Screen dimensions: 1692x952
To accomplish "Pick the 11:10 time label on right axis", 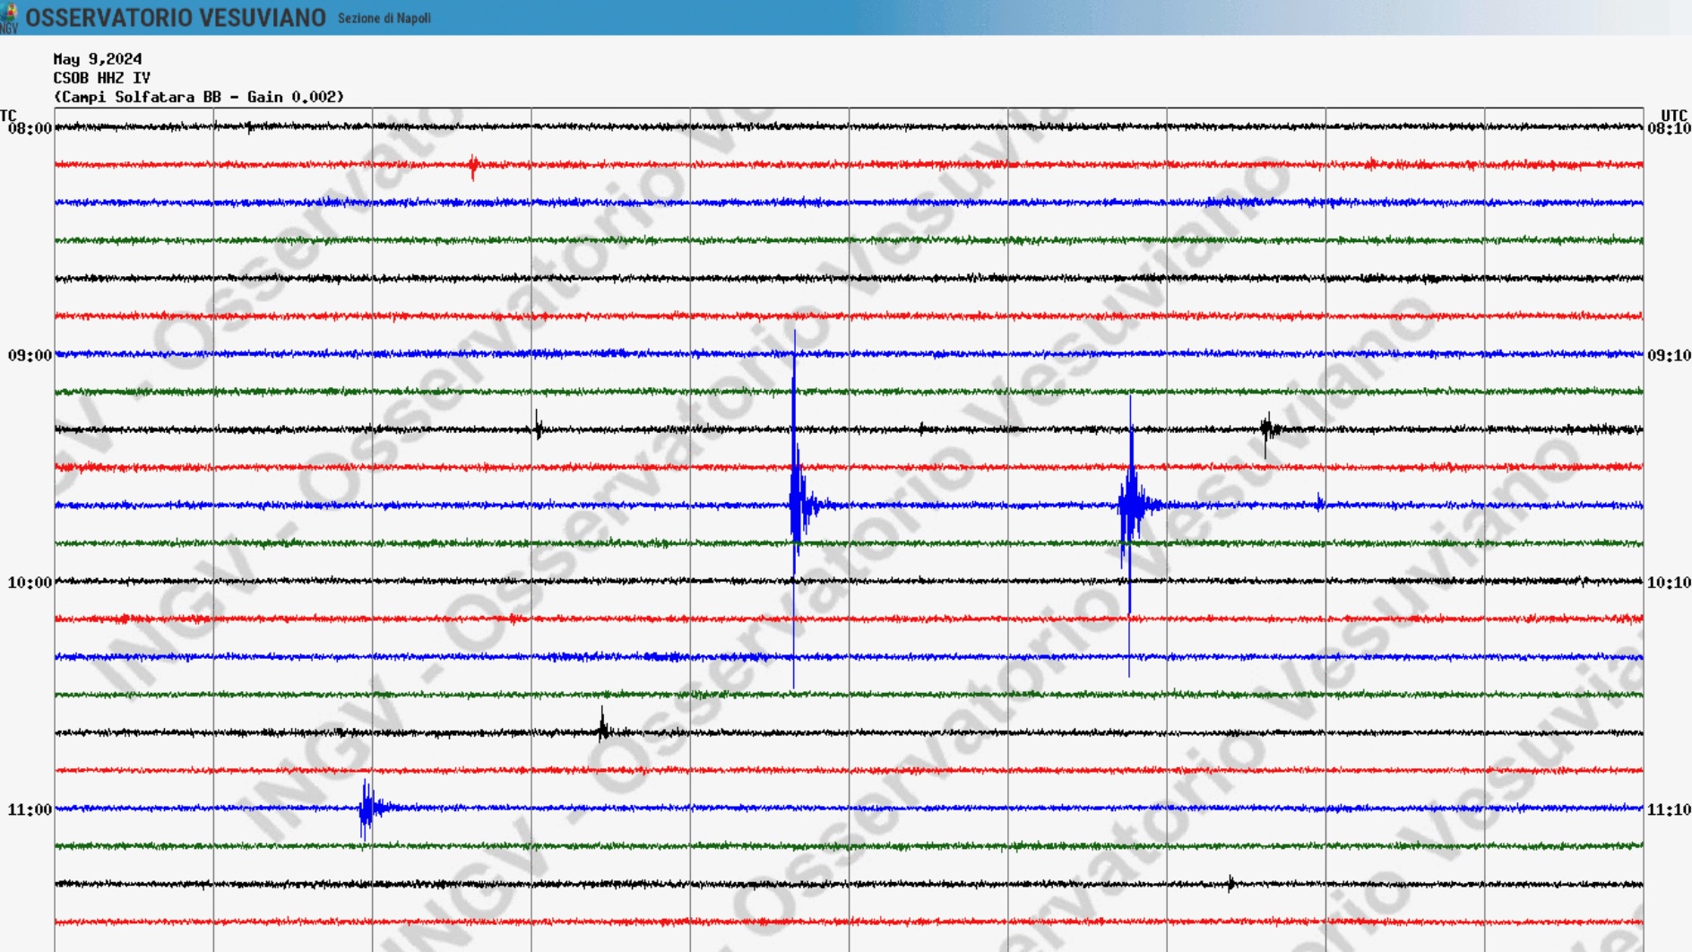I will (x=1669, y=809).
